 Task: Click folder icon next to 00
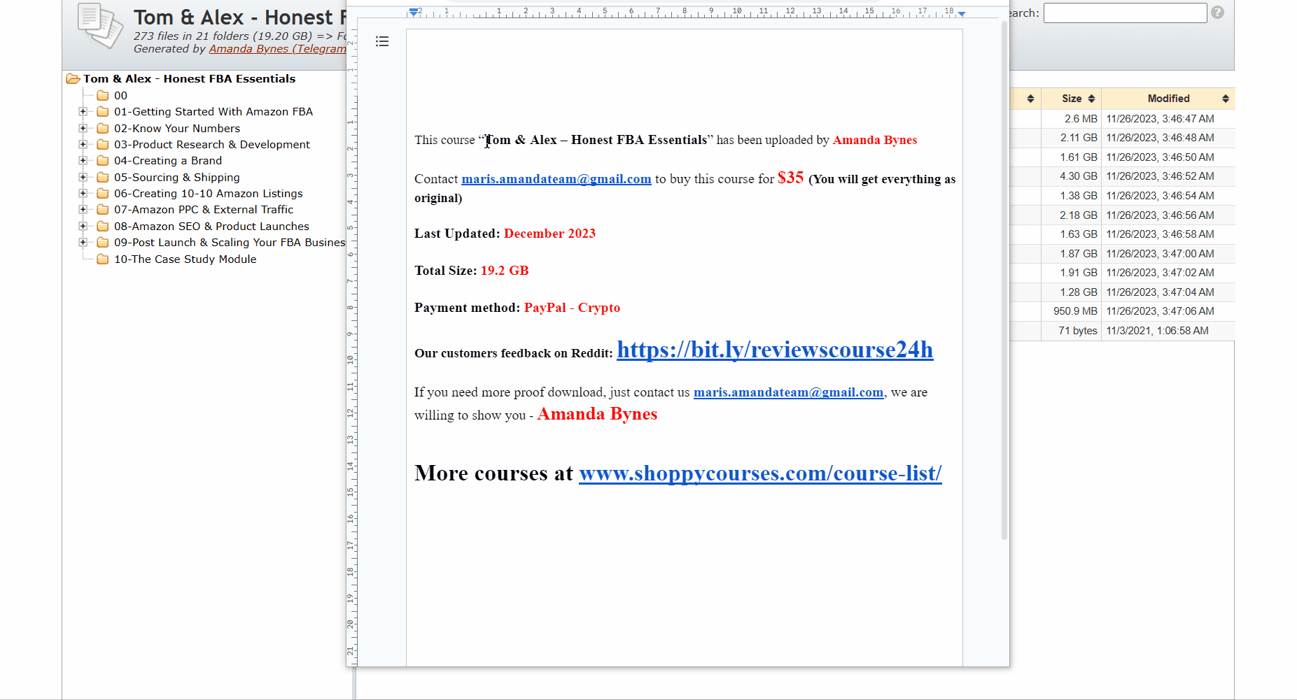[103, 96]
